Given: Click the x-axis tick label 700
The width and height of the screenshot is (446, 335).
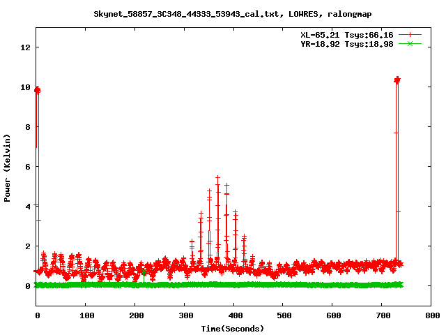Looking at the screenshot, I should point(383,315).
